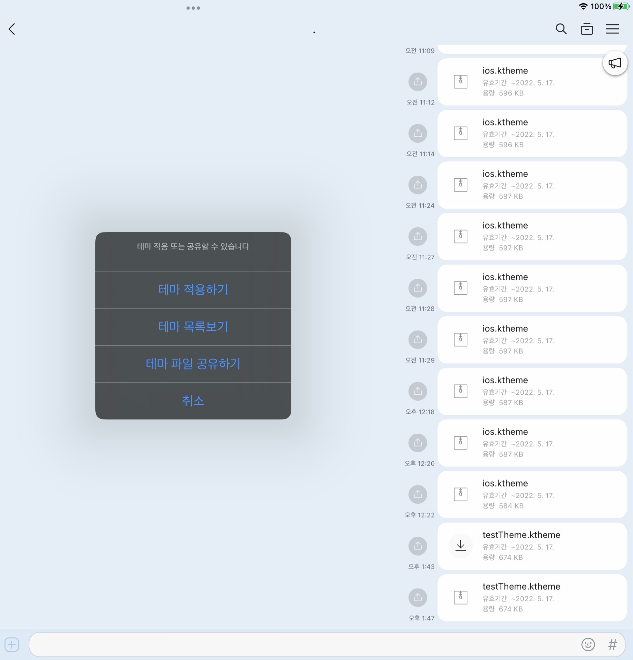Click the download icon on testTheme.ktheme
The image size is (633, 660).
coord(460,546)
